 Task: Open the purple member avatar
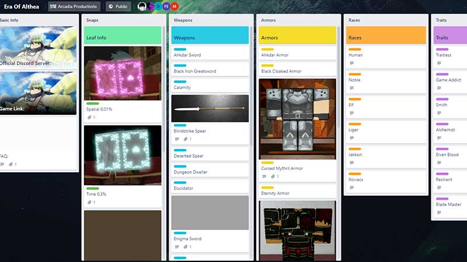click(x=151, y=6)
